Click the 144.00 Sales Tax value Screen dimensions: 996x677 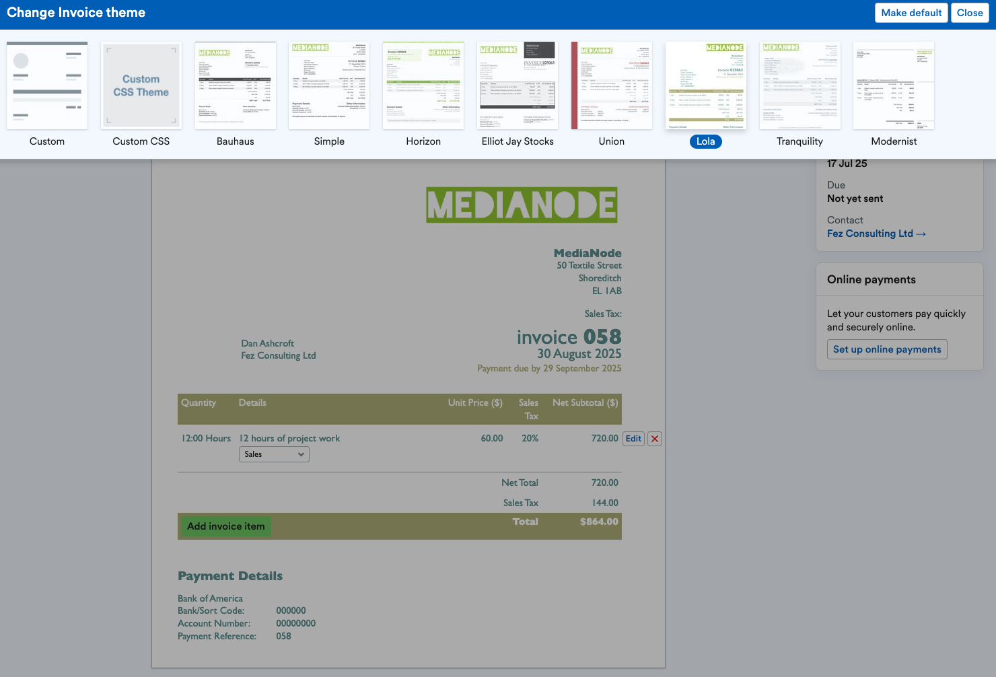click(x=605, y=503)
